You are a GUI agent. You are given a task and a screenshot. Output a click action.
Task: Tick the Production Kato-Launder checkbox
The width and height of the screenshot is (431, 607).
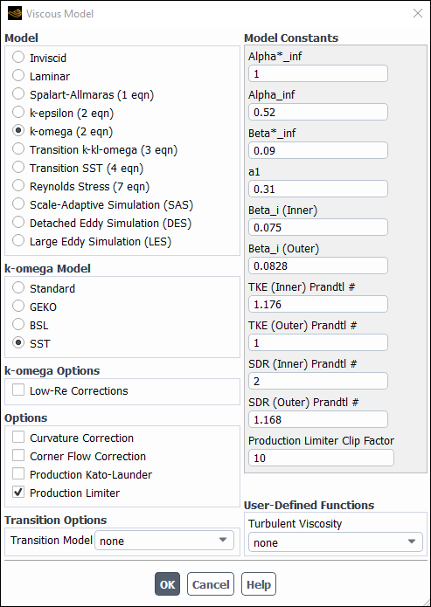[x=18, y=474]
